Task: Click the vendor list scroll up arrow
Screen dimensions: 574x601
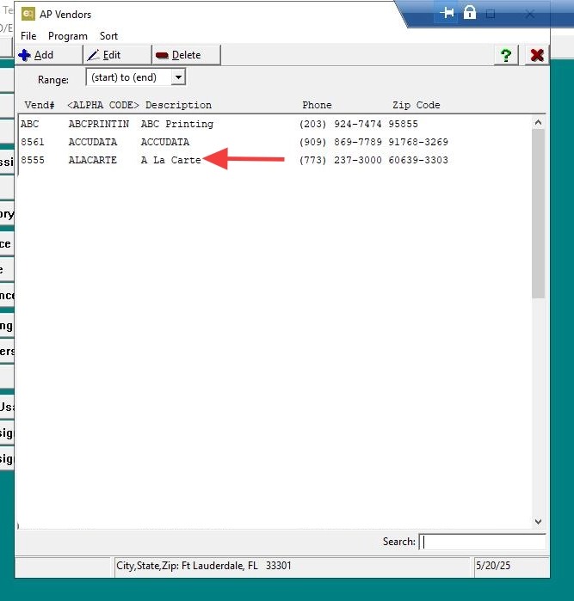Action: (x=538, y=123)
